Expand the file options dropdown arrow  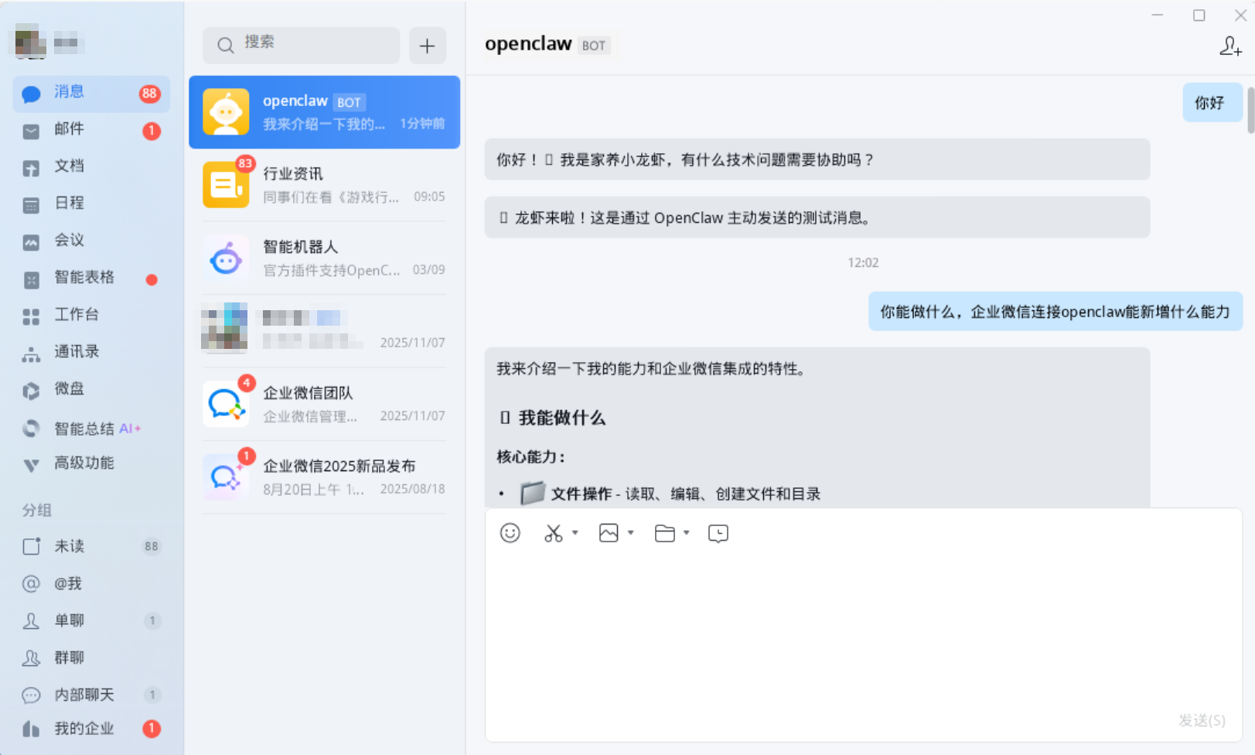[687, 532]
